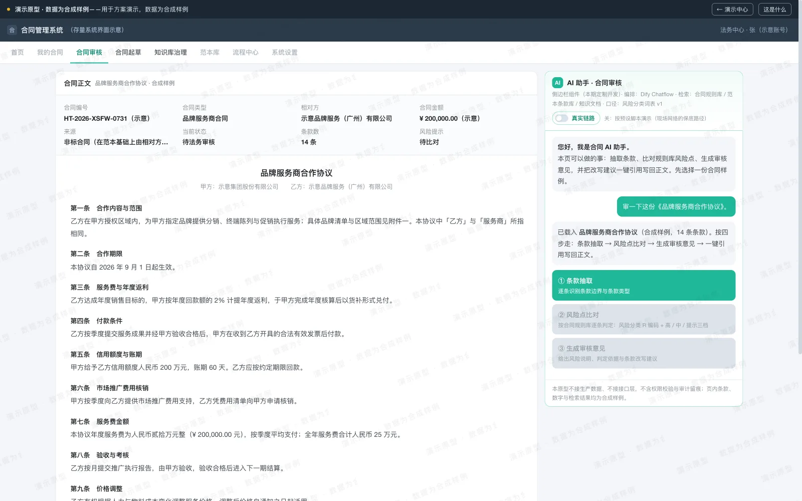Screen dimensions: 802x501
Task: Start the ① 条款抽取 step
Action: click(644, 286)
